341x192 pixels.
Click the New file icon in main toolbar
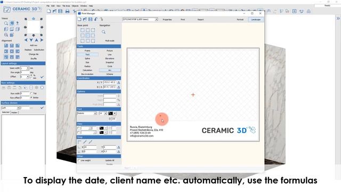coord(49,11)
